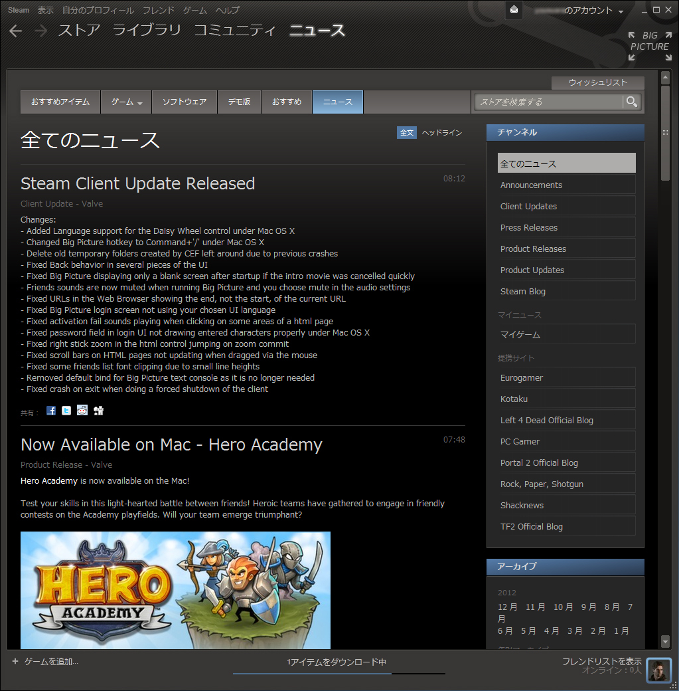Open the ソフトウェア tab

[185, 102]
